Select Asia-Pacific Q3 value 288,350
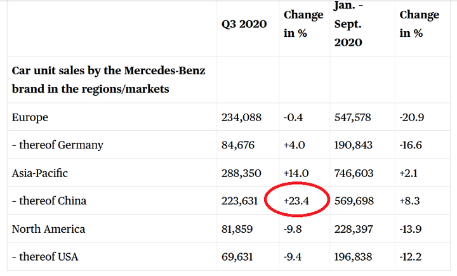This screenshot has width=457, height=276. [x=241, y=173]
